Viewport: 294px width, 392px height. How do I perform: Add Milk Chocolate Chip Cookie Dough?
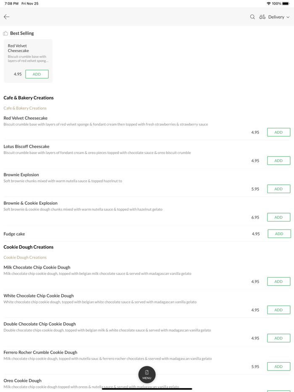[278, 282]
